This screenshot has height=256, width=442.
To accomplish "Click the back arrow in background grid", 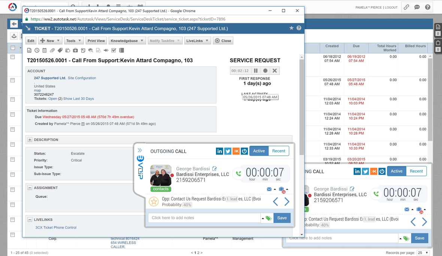I will (x=14, y=24).
